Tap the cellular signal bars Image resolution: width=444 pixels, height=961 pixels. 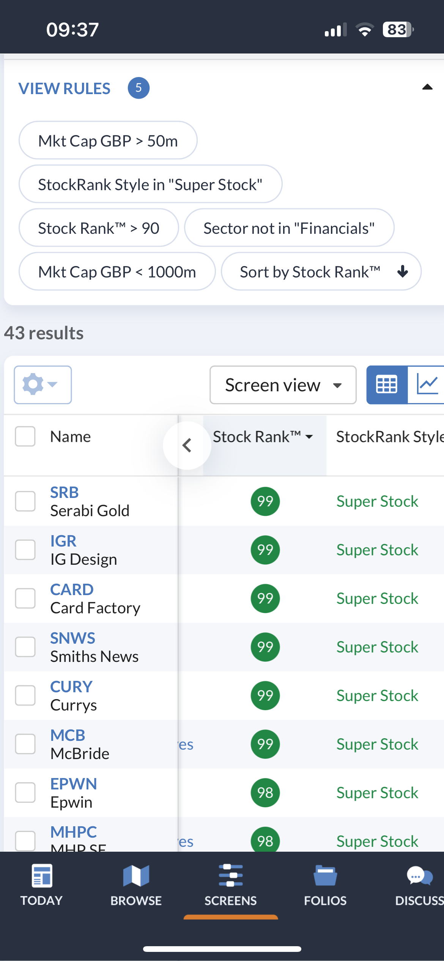click(x=336, y=30)
